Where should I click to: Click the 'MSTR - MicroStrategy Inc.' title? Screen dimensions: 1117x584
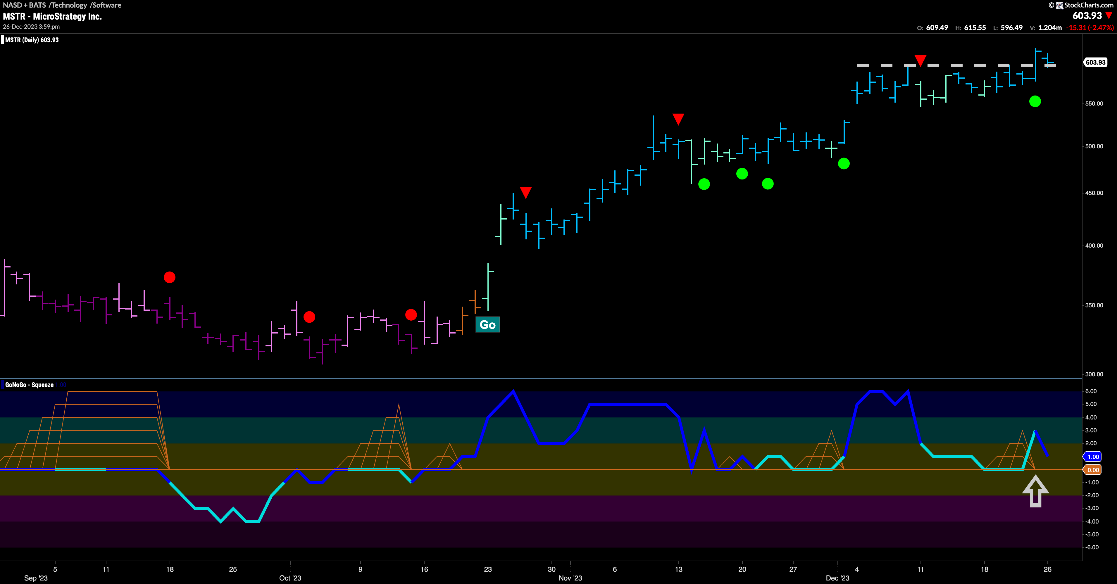click(x=52, y=16)
